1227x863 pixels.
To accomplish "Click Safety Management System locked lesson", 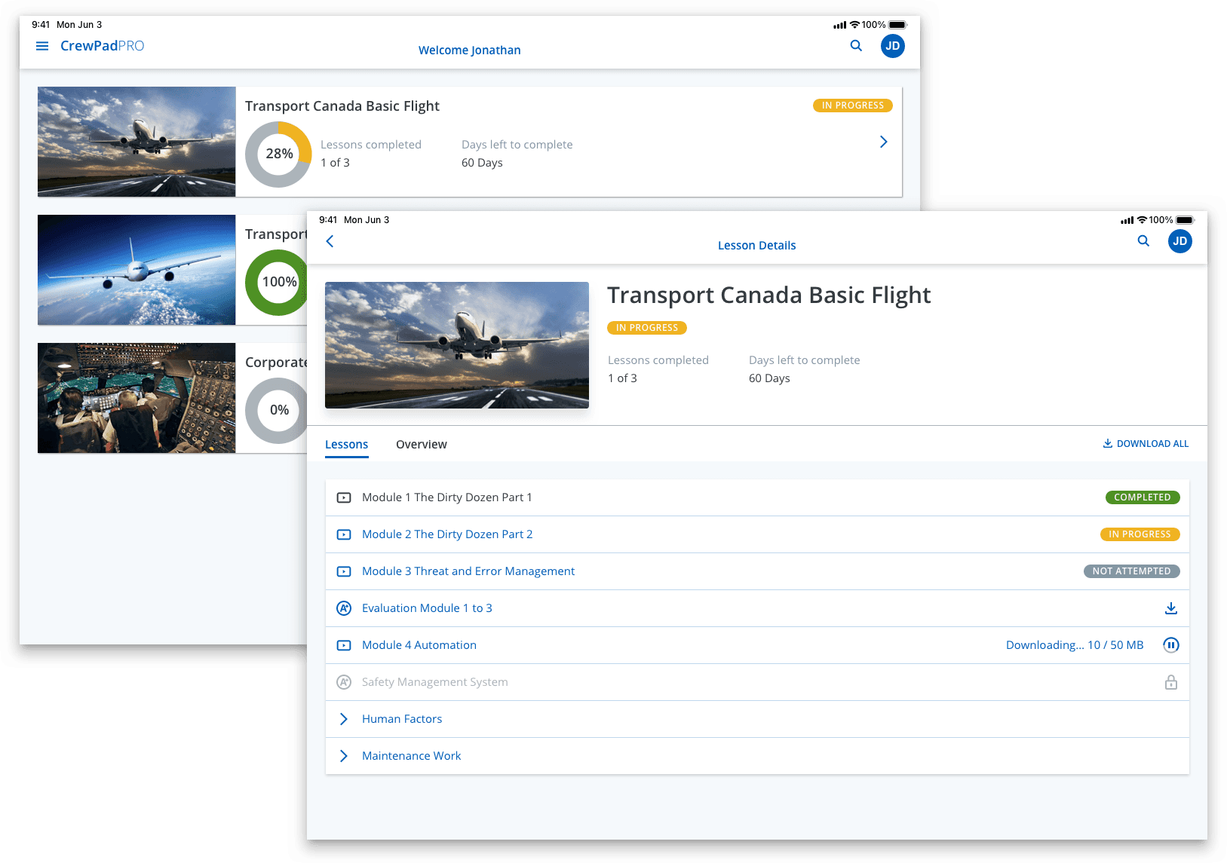I will coord(757,682).
